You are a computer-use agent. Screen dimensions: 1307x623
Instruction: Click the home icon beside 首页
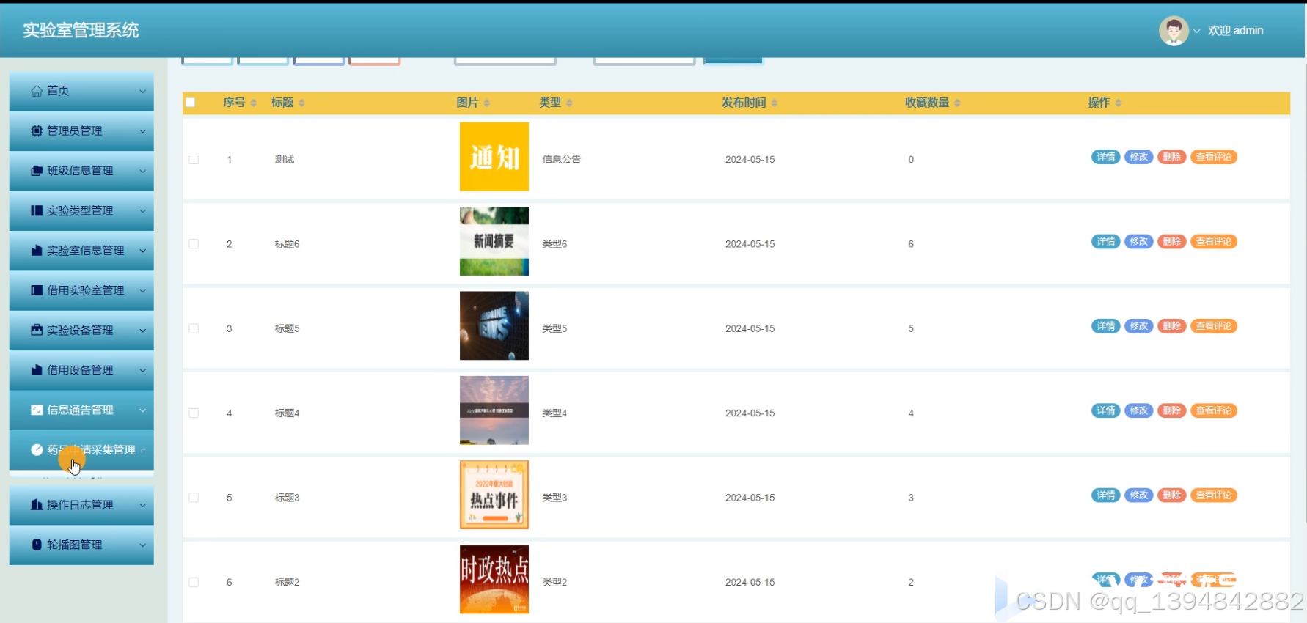click(37, 91)
